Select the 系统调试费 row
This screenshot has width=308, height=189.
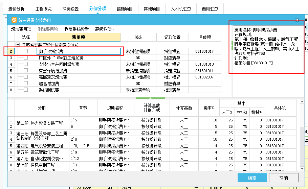pos(49,90)
